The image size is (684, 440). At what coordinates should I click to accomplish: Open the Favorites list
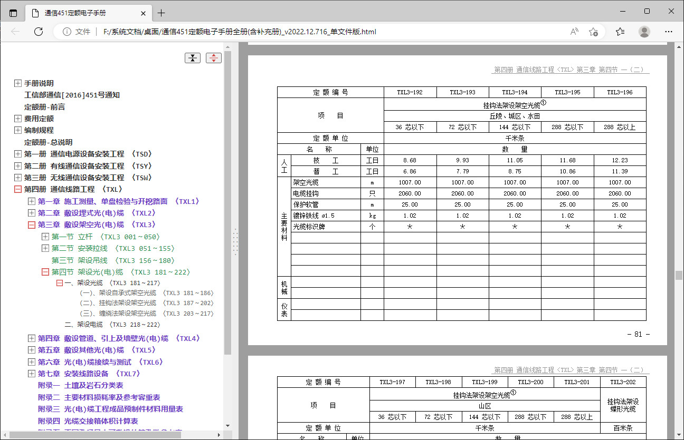click(x=620, y=32)
